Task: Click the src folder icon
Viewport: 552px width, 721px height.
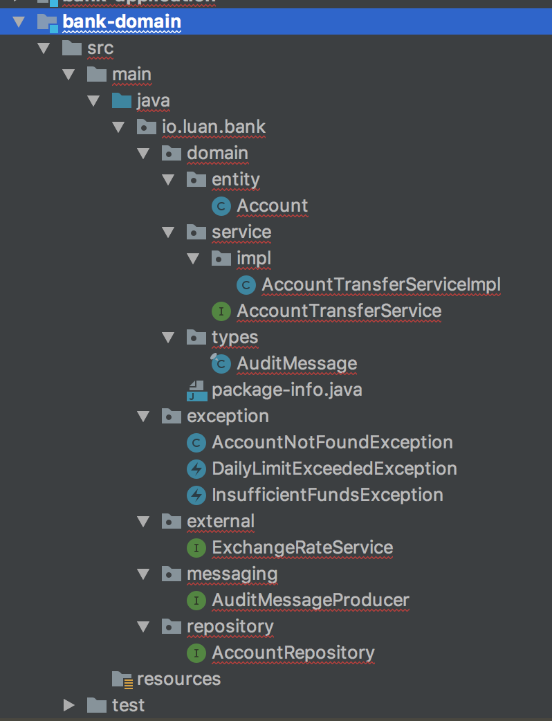Action: tap(72, 48)
